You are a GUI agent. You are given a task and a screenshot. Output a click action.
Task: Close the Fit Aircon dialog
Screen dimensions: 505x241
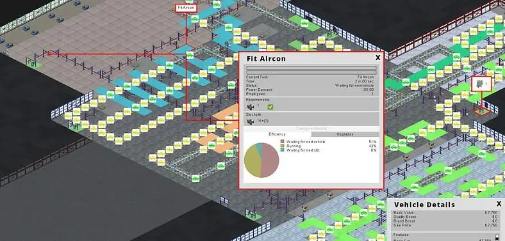pyautogui.click(x=377, y=58)
